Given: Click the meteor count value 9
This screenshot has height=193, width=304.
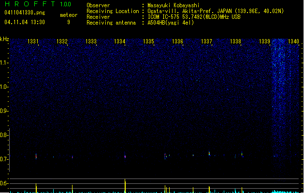Looking at the screenshot, I should tap(69, 22).
